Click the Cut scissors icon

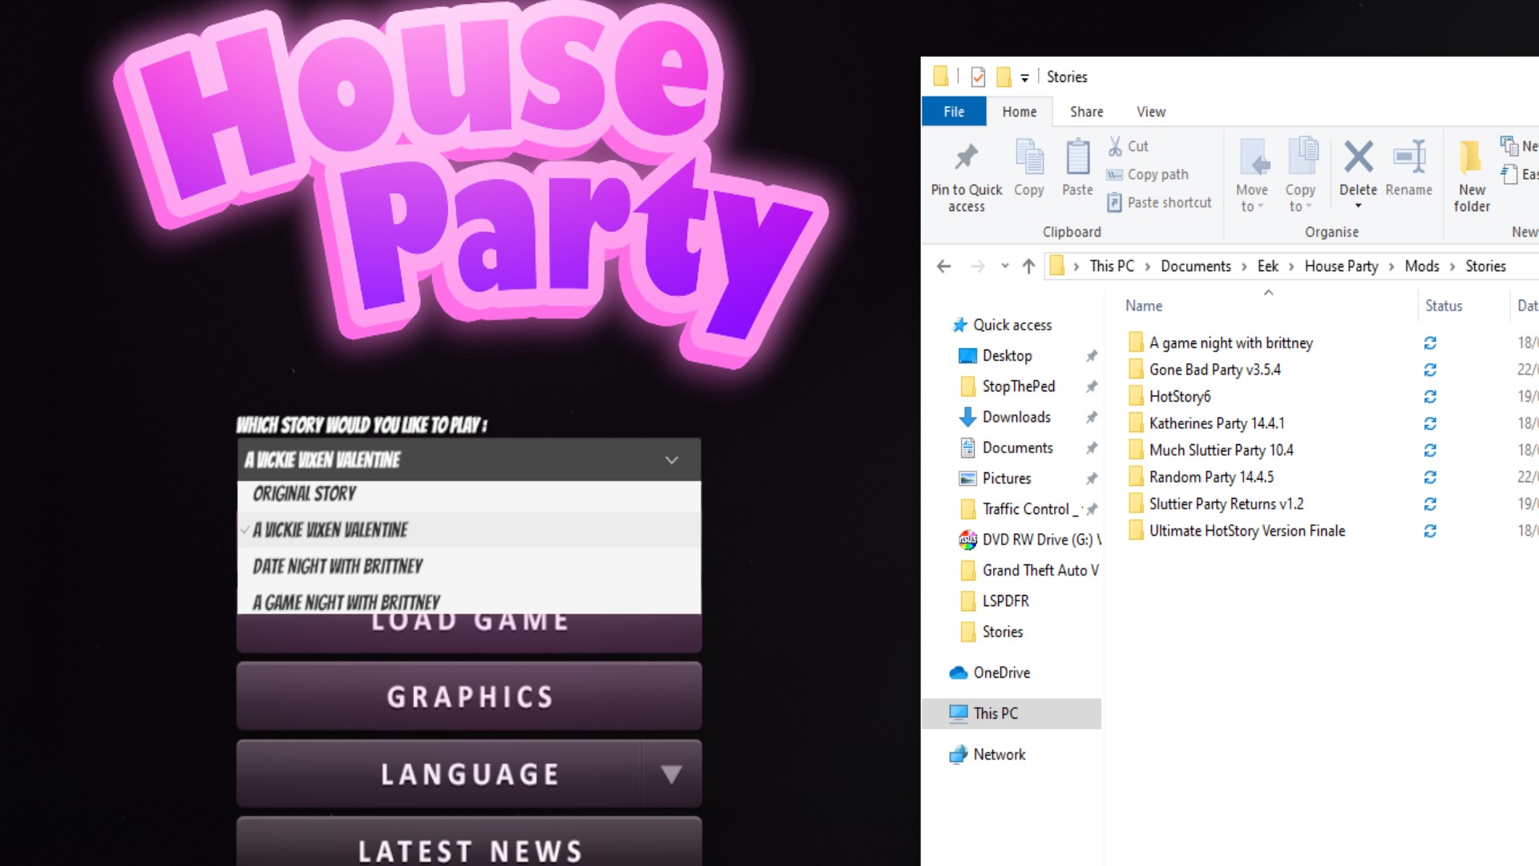click(x=1115, y=146)
